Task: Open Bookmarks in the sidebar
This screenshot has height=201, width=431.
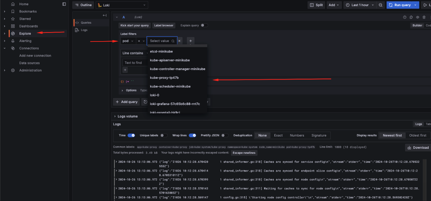Action: pyautogui.click(x=28, y=11)
